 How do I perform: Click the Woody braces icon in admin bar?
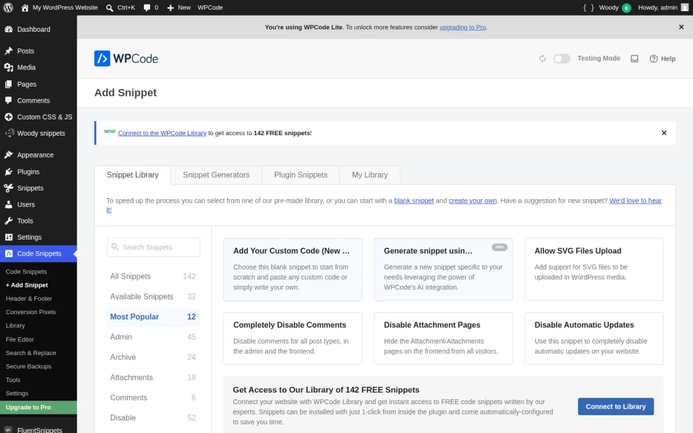(588, 8)
